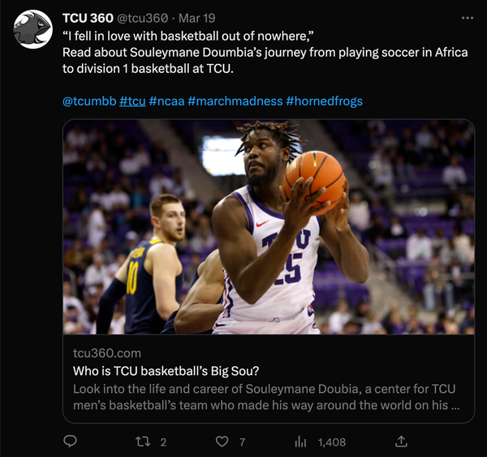Click the #tcu hashtag
This screenshot has height=457, width=487.
[x=132, y=101]
